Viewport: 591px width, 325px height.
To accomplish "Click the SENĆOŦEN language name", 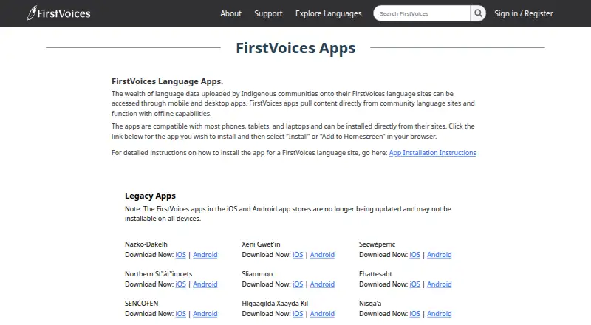I will (141, 303).
